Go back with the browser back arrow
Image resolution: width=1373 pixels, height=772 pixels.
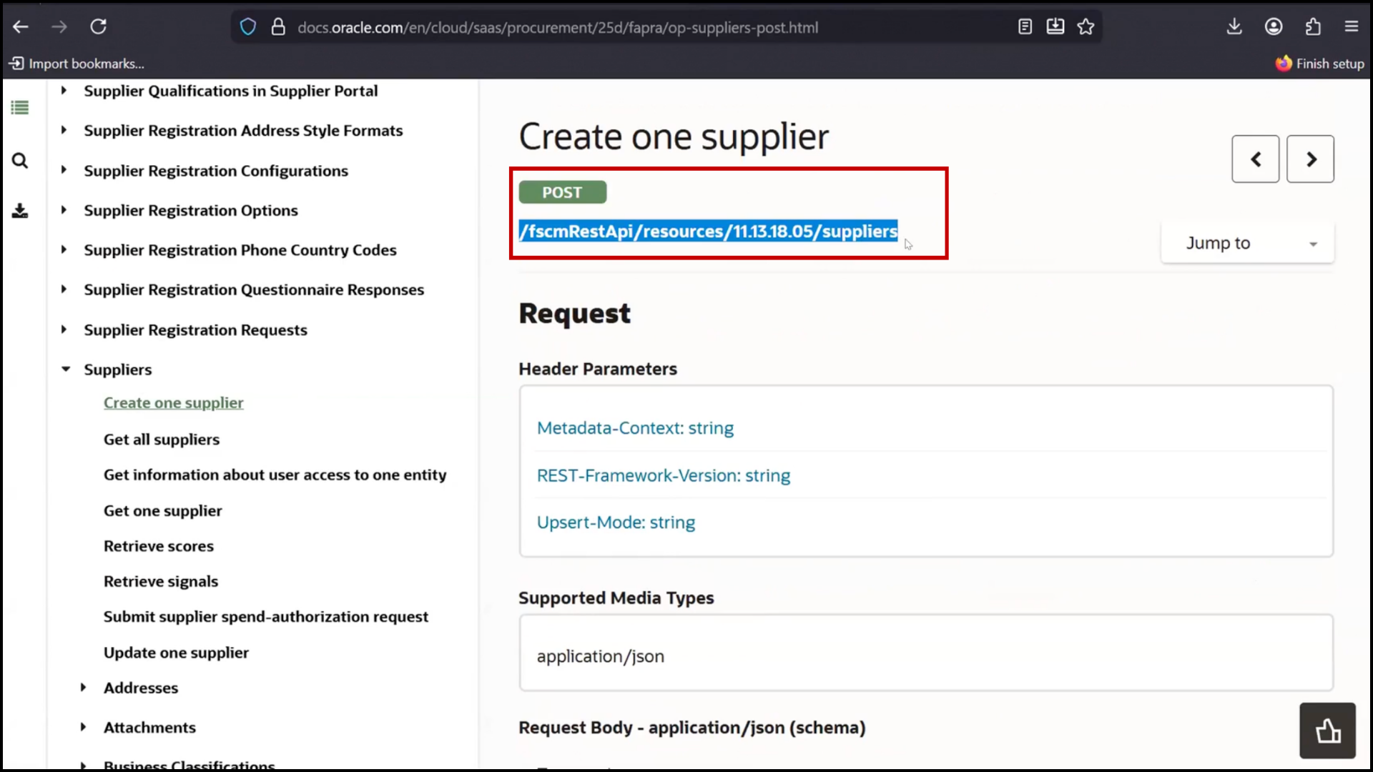(x=21, y=27)
